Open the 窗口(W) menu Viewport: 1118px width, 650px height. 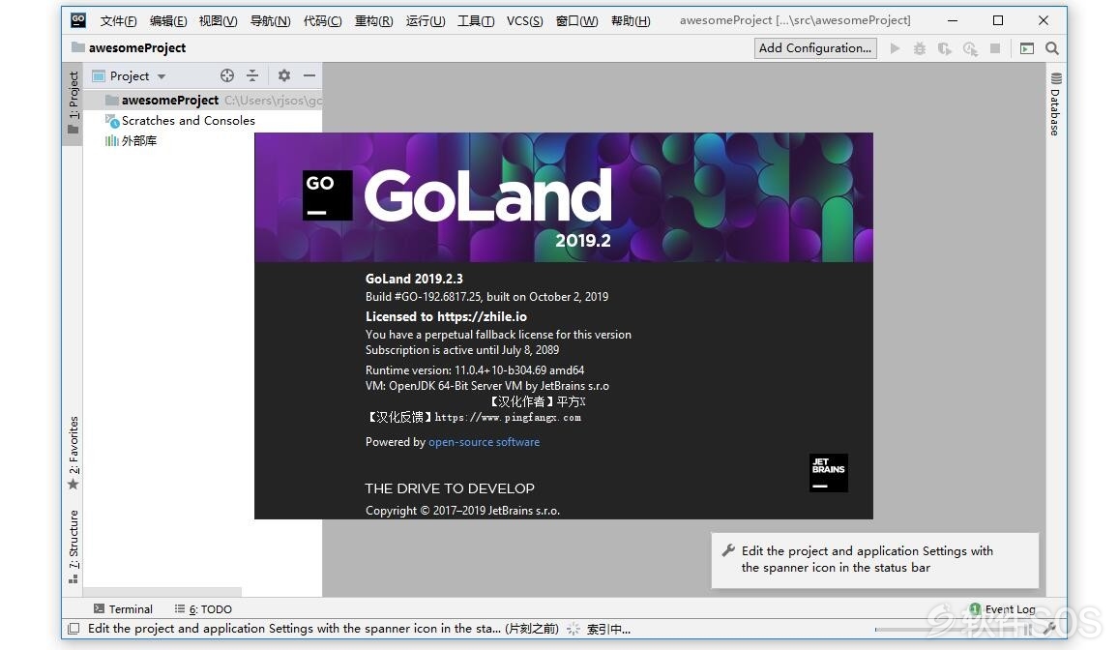click(x=576, y=20)
